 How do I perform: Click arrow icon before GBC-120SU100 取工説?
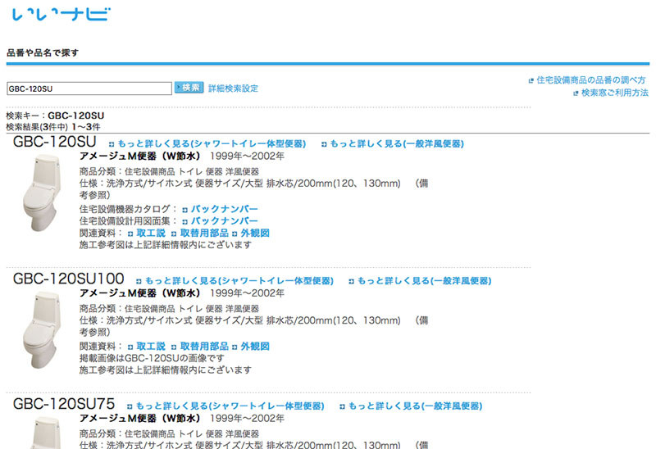coord(130,347)
